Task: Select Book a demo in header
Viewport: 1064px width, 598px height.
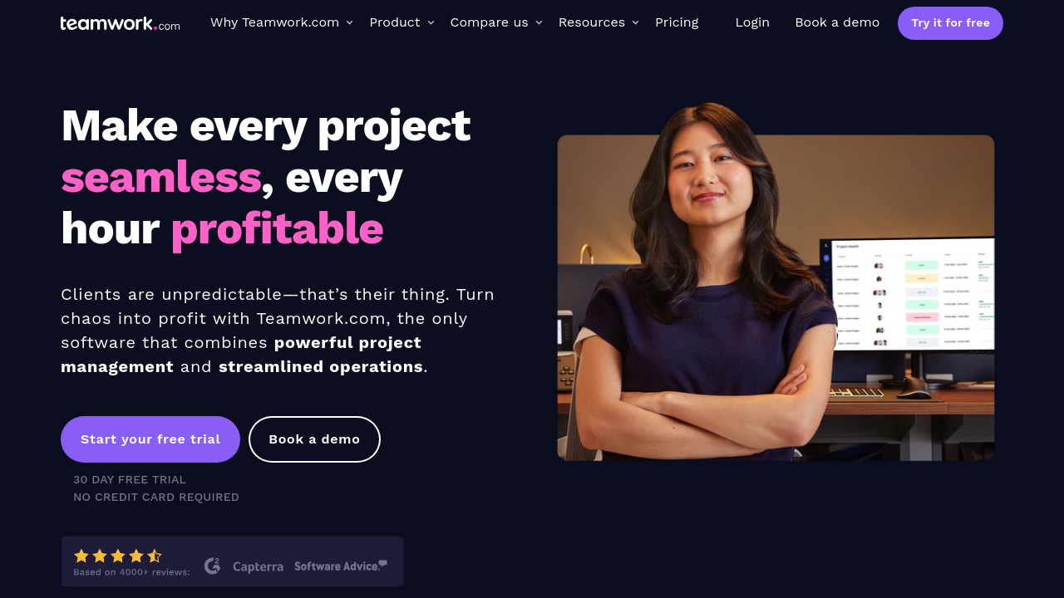Action: [x=837, y=22]
